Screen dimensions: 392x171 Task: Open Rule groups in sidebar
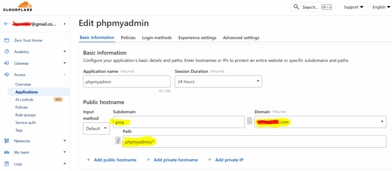pyautogui.click(x=26, y=115)
